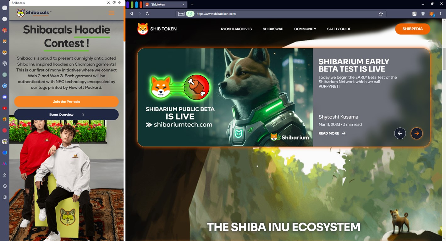Click the MetaMask fox extension icon

coord(432,14)
